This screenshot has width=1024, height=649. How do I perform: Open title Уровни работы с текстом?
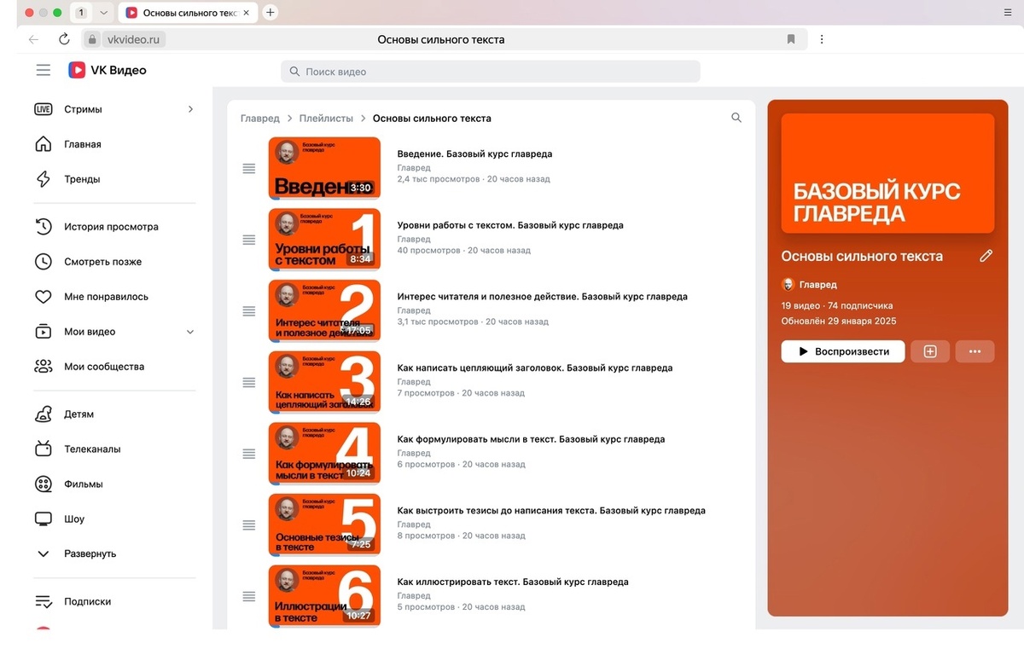coord(510,225)
